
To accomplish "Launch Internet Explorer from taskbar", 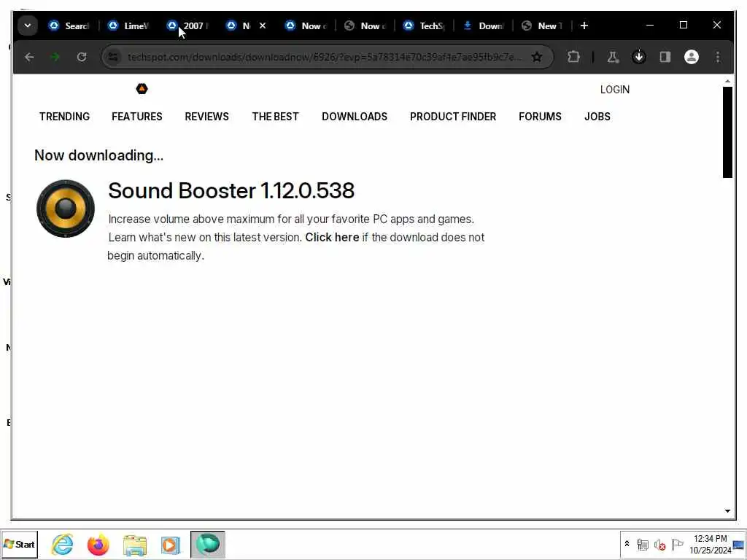I will tap(63, 544).
